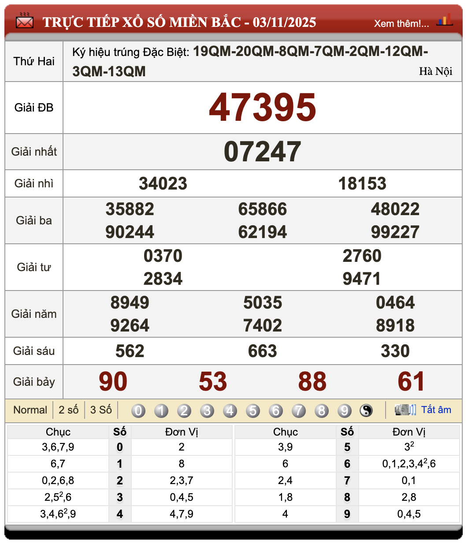Image resolution: width=468 pixels, height=544 pixels.
Task: Select the number ball 1
Action: (x=162, y=410)
